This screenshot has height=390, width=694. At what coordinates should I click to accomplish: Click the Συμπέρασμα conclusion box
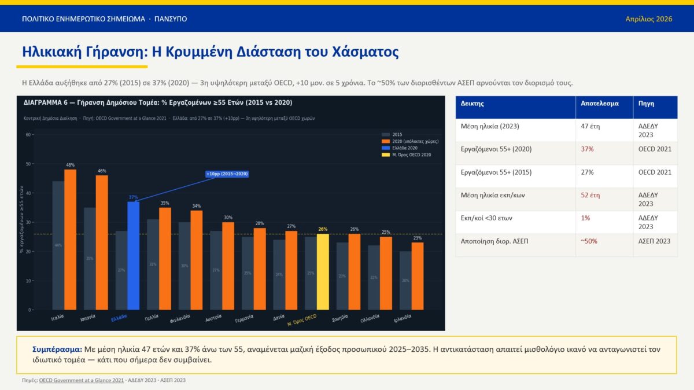[x=346, y=355]
